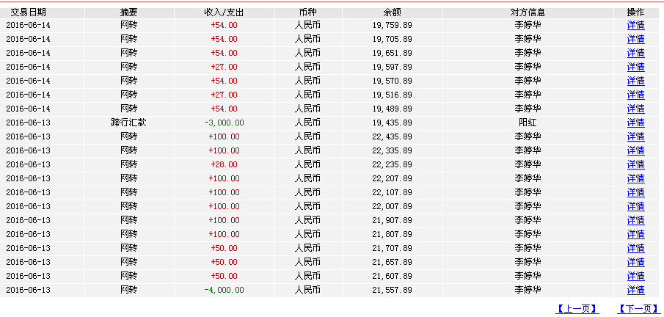Open 详情 for the 21,807.89 balance row
The height and width of the screenshot is (317, 664).
point(635,234)
